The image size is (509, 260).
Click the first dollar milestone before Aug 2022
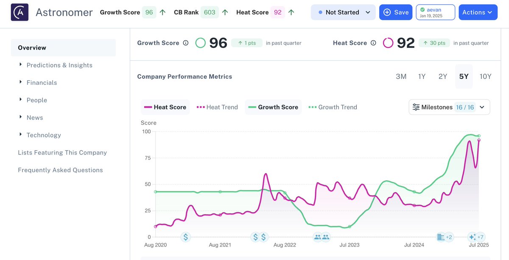tap(255, 237)
